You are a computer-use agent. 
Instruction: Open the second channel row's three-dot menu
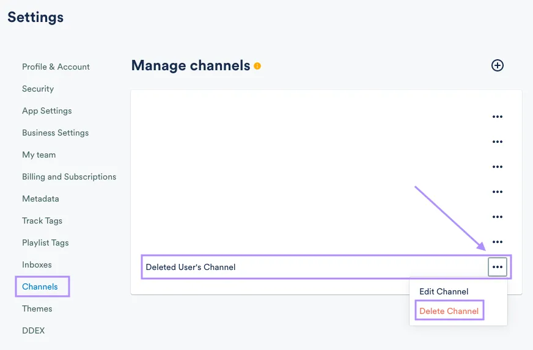tap(498, 142)
